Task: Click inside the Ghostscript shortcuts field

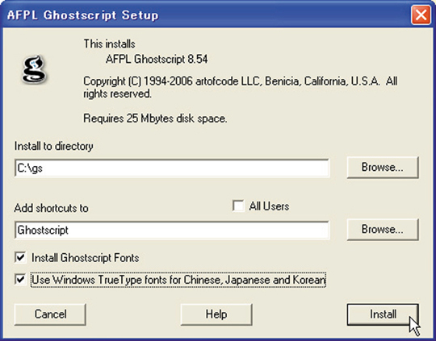Action: [x=172, y=231]
